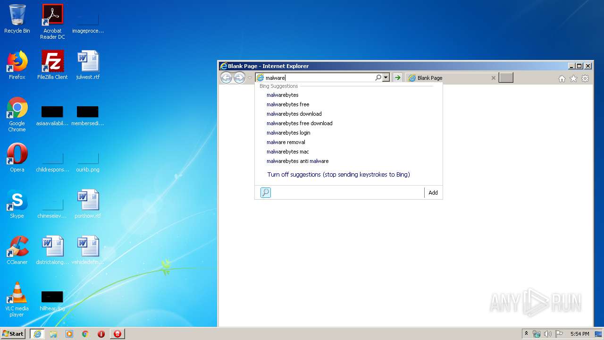Image resolution: width=604 pixels, height=340 pixels.
Task: Click Internet Explorer taskbar button
Action: [x=37, y=334]
